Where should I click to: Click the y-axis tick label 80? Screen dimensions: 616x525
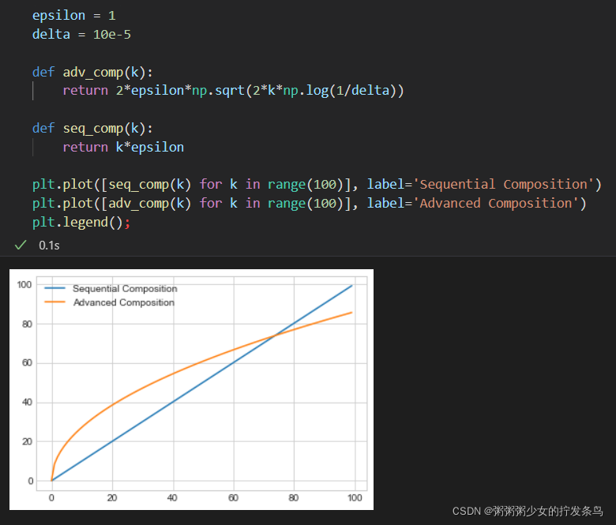(x=27, y=324)
